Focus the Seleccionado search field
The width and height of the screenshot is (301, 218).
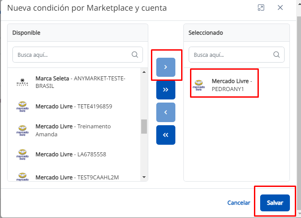(237, 55)
